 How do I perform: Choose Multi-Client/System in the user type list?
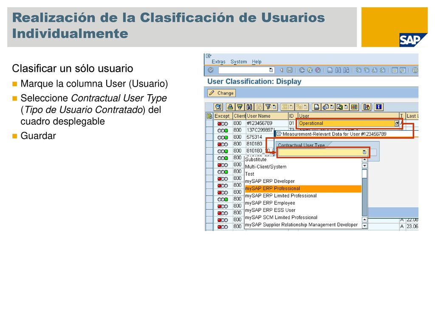(303, 167)
